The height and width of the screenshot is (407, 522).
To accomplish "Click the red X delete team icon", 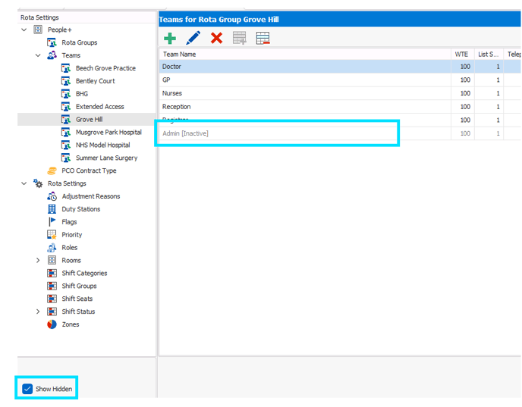I will click(x=216, y=38).
